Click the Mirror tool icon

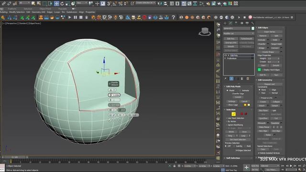(x=160, y=3)
